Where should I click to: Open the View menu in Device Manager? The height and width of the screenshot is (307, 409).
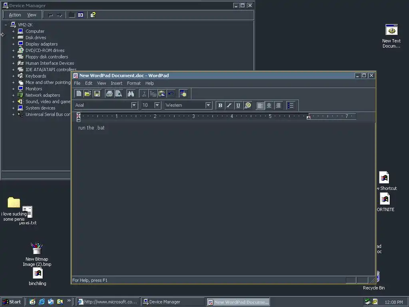coord(32,15)
